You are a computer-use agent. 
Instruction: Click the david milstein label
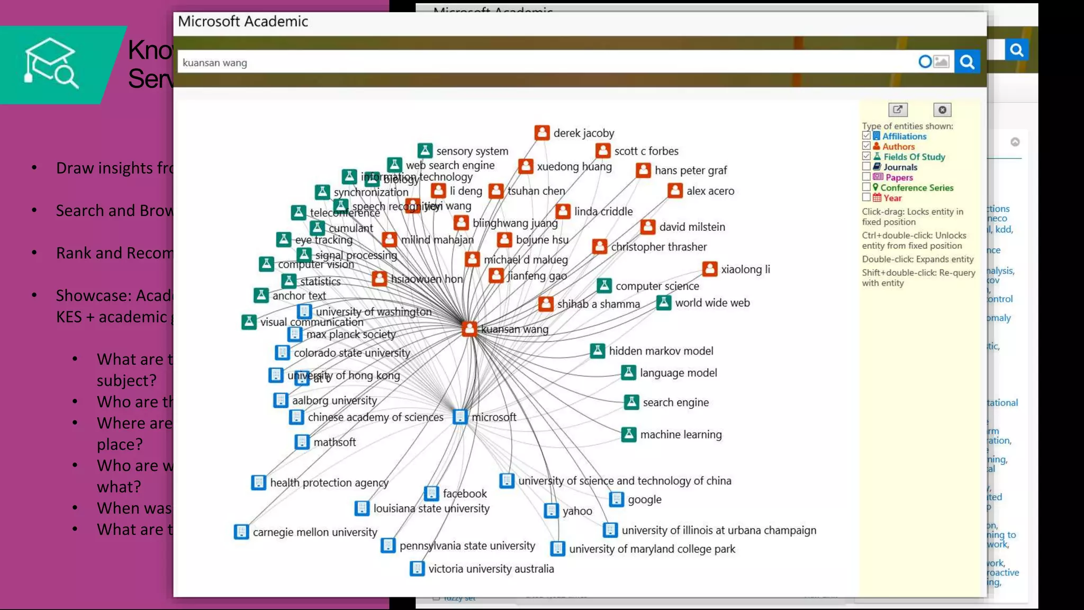(692, 227)
